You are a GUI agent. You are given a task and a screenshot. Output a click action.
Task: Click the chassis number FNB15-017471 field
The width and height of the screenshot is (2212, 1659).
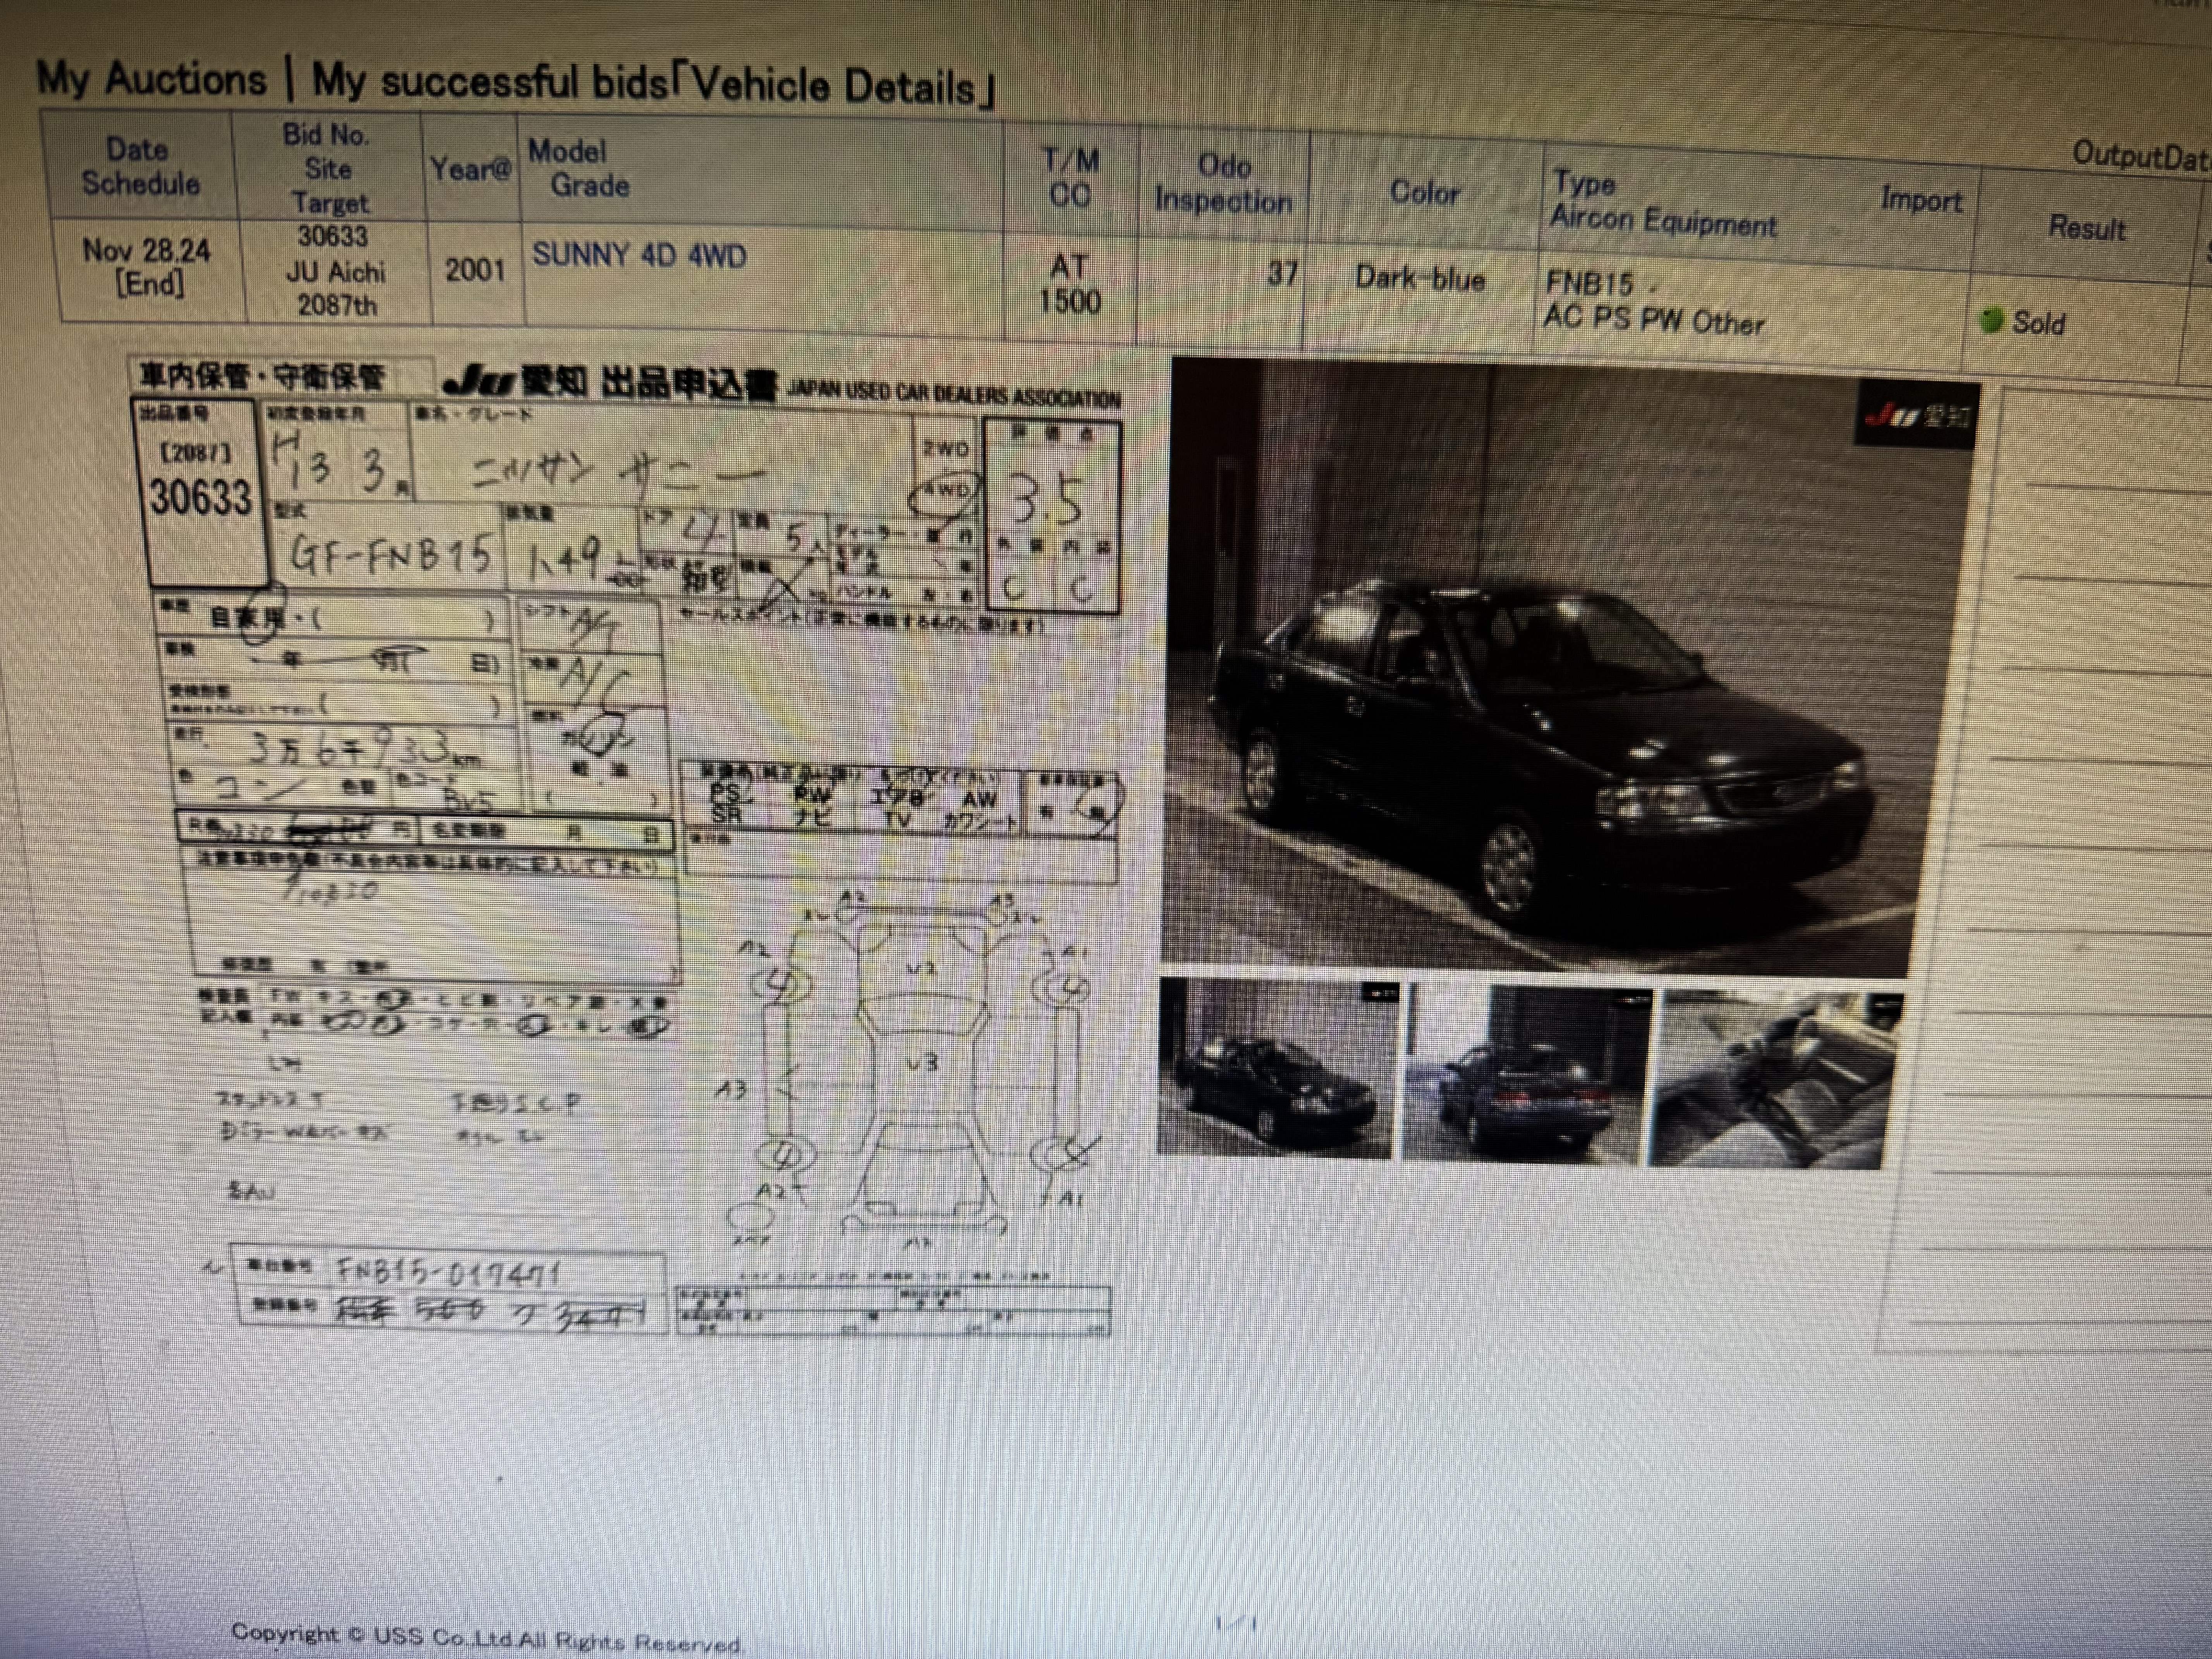click(x=449, y=1272)
